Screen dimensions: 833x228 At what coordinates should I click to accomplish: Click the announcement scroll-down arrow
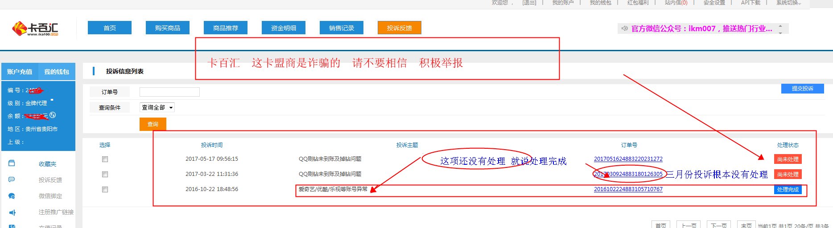coord(780,33)
